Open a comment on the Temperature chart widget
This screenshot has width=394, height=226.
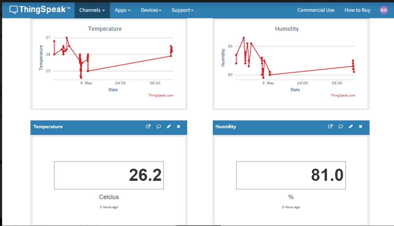[159, 127]
